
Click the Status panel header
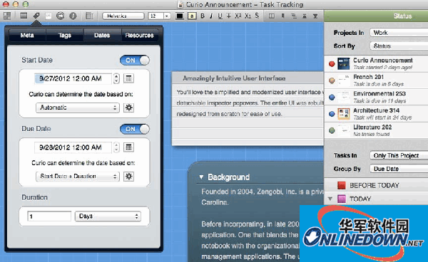click(376, 16)
